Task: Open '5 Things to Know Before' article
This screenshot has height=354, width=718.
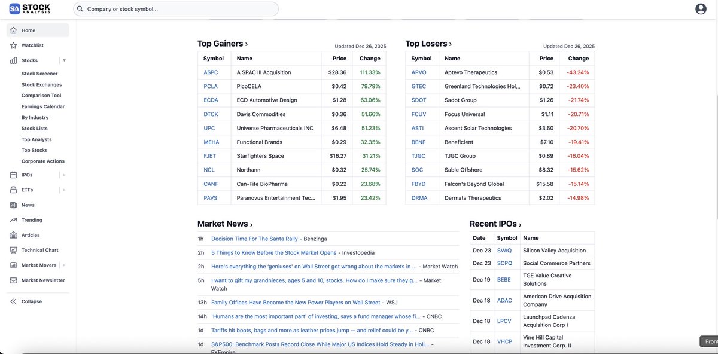Action: 274,252
